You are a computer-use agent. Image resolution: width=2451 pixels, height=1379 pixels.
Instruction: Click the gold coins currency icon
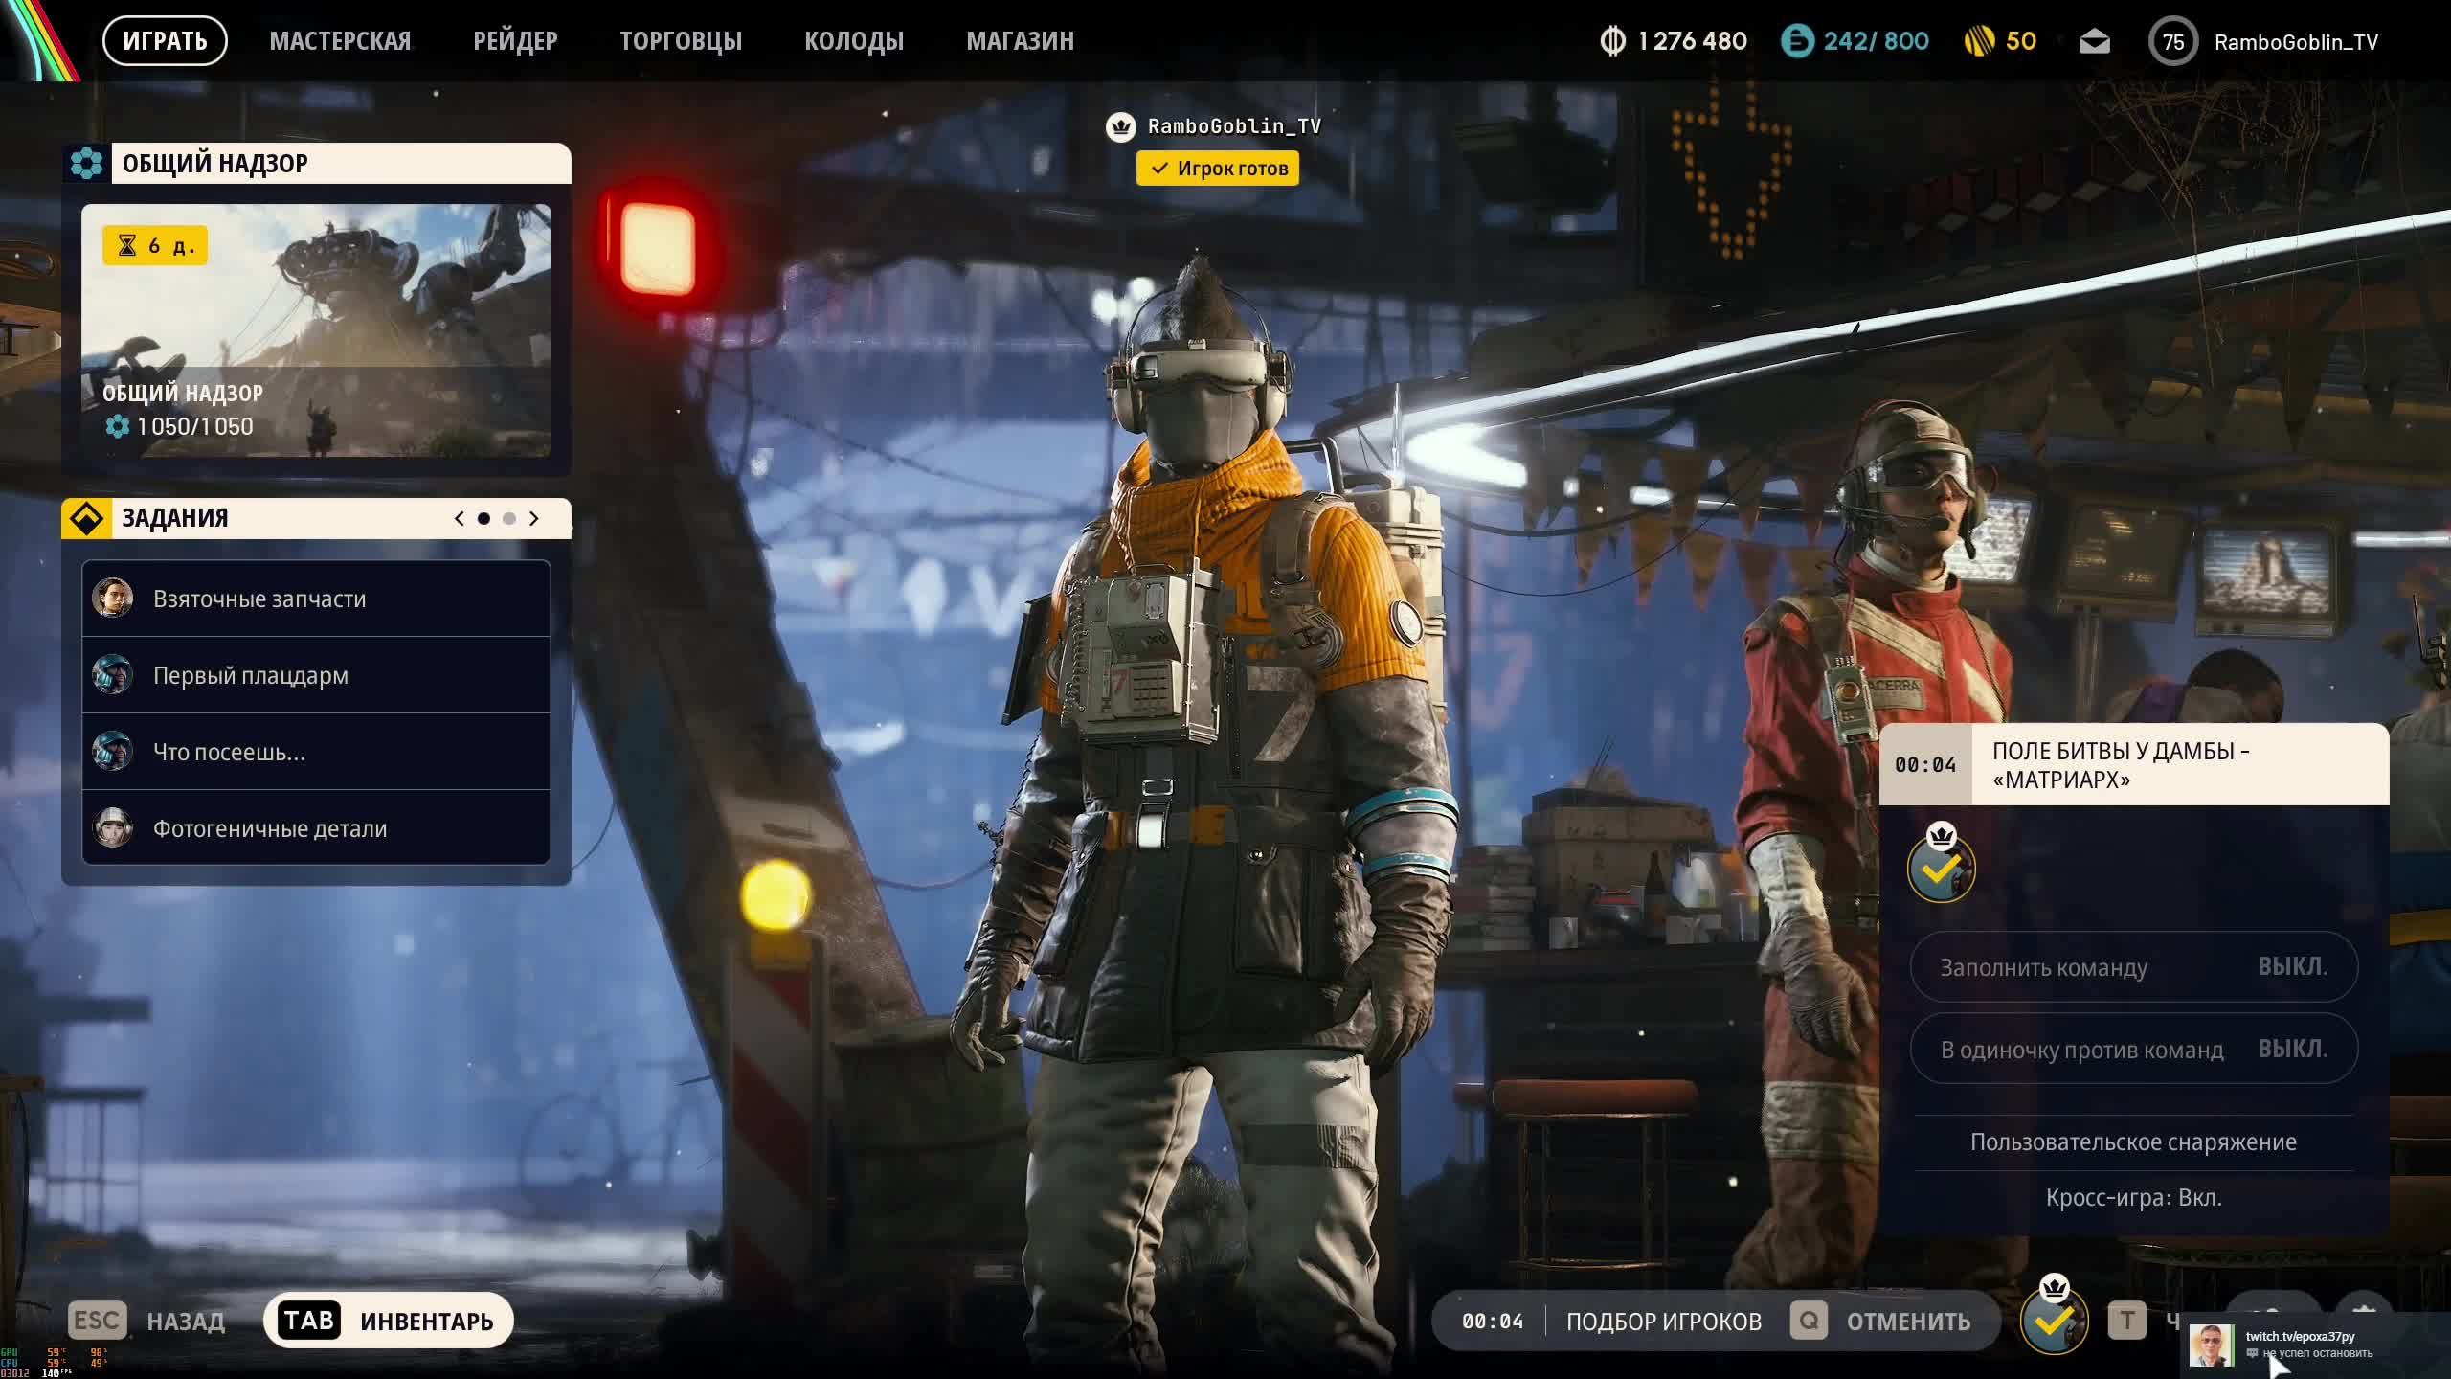point(1978,41)
